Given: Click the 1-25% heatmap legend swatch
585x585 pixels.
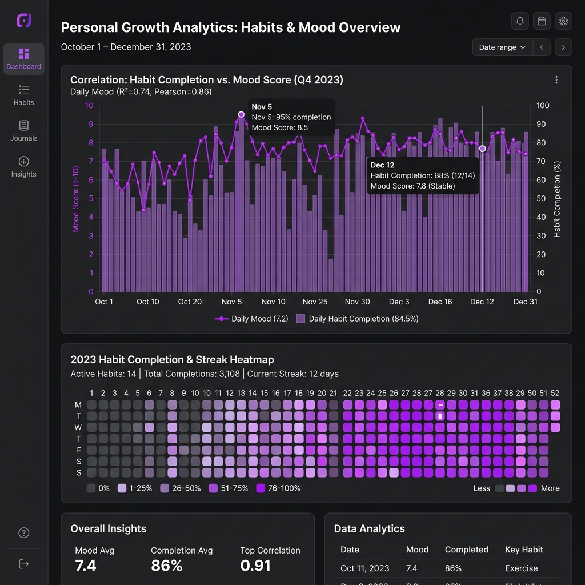Looking at the screenshot, I should pos(122,488).
